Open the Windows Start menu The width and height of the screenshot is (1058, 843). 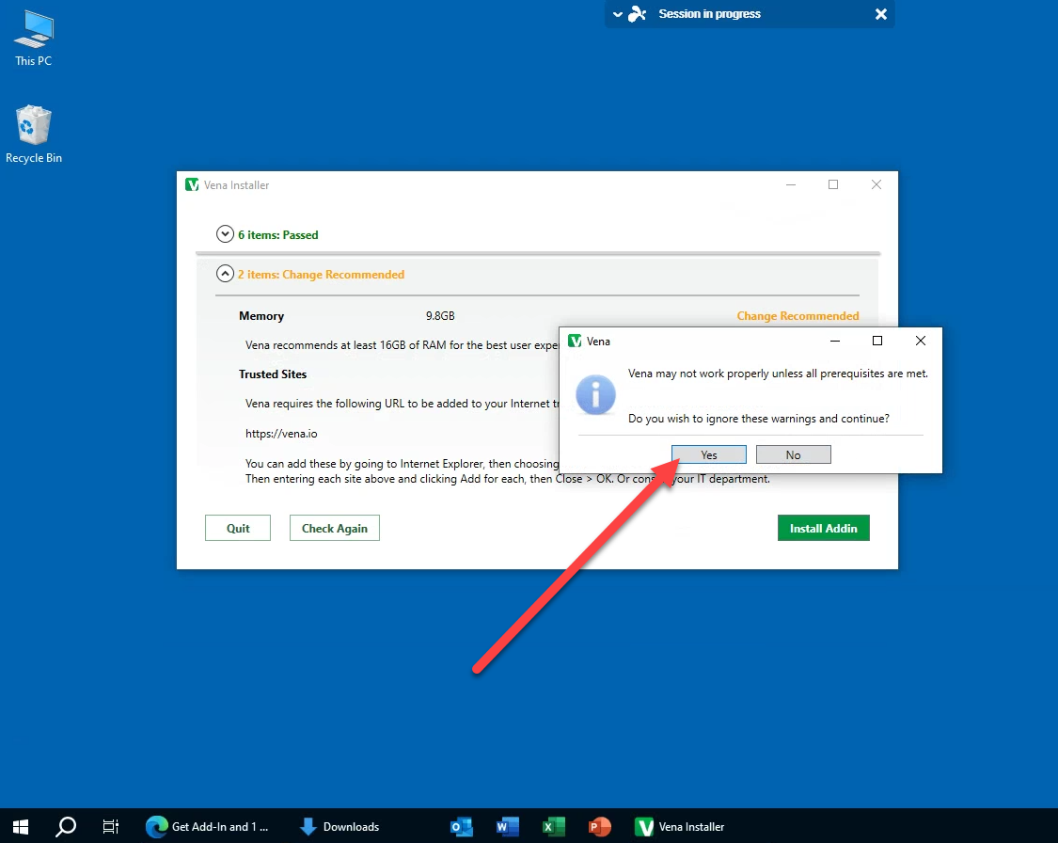point(21,826)
